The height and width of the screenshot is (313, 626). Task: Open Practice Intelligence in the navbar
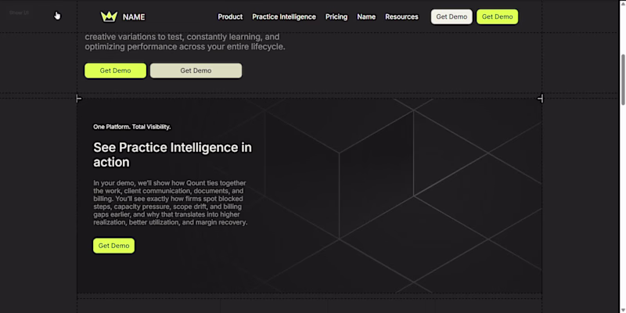(x=284, y=16)
